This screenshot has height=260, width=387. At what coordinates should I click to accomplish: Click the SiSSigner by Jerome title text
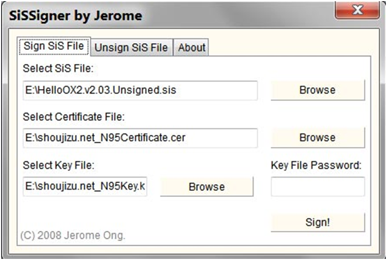(x=75, y=15)
